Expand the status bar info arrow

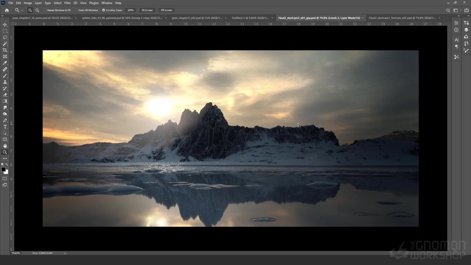(x=65, y=253)
